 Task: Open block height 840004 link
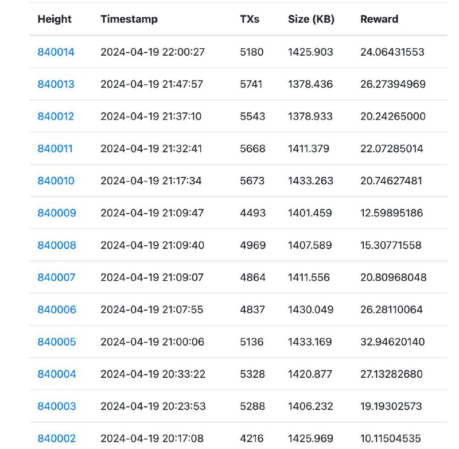click(57, 374)
